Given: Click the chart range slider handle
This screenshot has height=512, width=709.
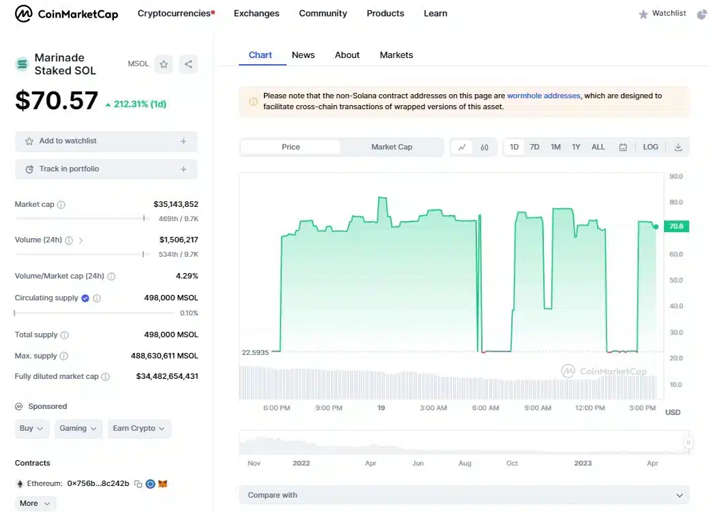Looking at the screenshot, I should 688,443.
